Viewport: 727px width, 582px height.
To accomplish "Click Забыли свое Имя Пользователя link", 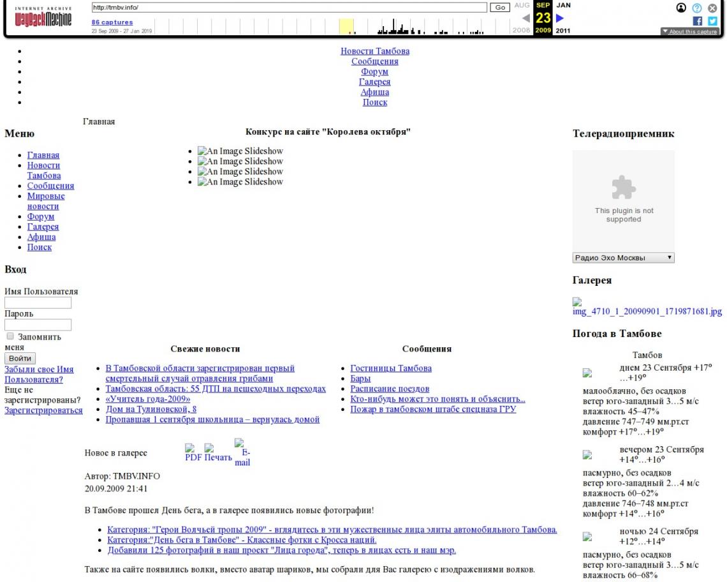I will [x=39, y=375].
